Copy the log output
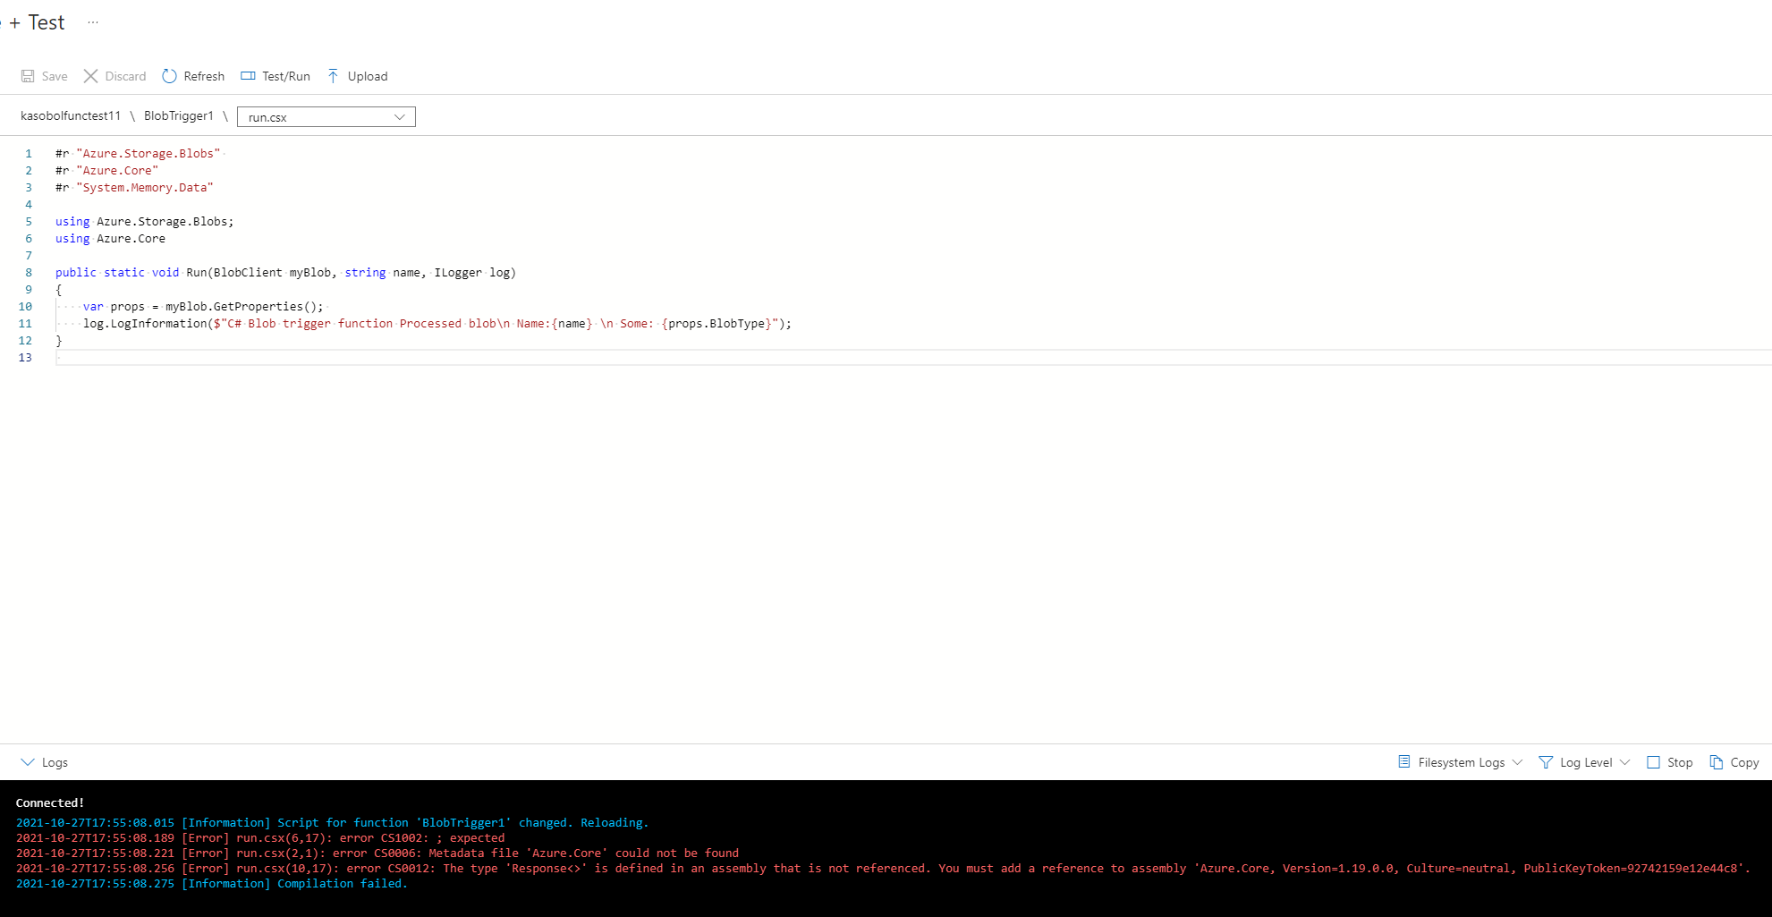1772x917 pixels. [1734, 761]
